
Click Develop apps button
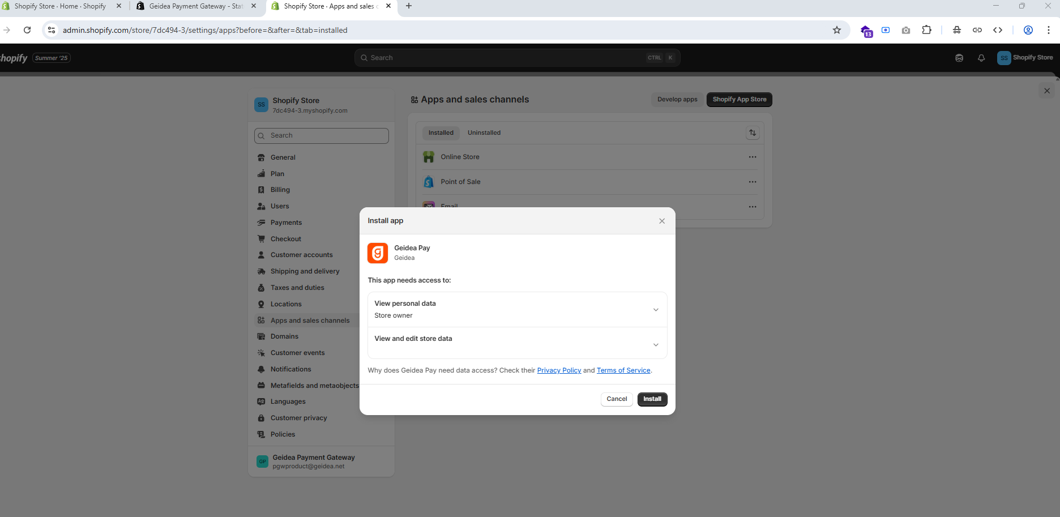[677, 100]
